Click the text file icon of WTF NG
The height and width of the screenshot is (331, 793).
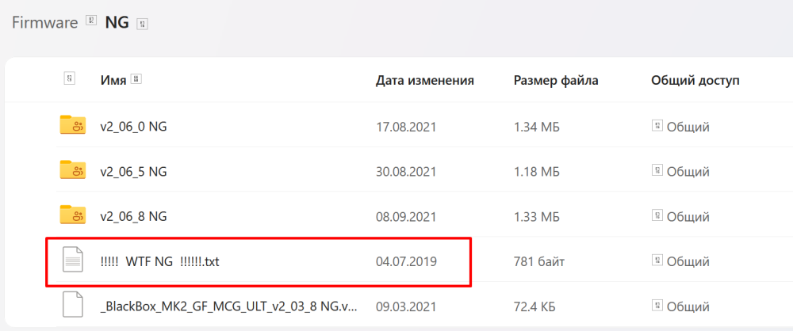point(73,260)
